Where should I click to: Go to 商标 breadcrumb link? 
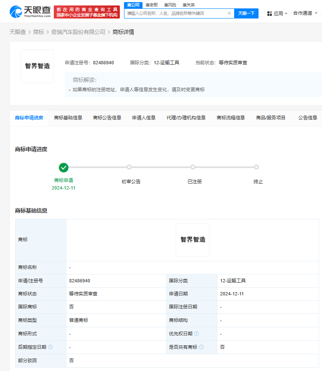coord(39,32)
